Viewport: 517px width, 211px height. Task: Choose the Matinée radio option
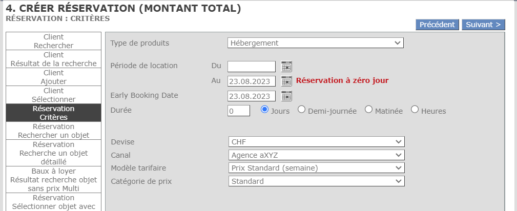point(368,110)
